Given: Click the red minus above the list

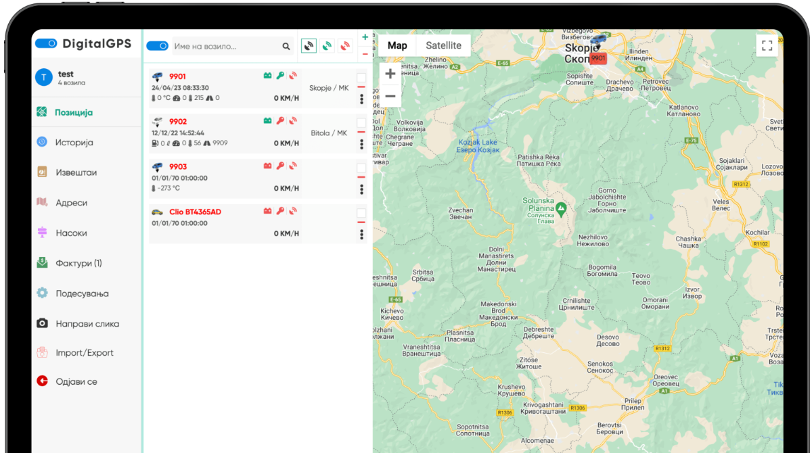Looking at the screenshot, I should [x=365, y=54].
